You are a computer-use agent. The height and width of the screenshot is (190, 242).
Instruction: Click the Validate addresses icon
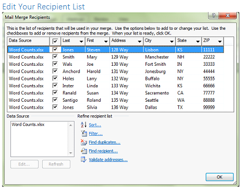83,160
